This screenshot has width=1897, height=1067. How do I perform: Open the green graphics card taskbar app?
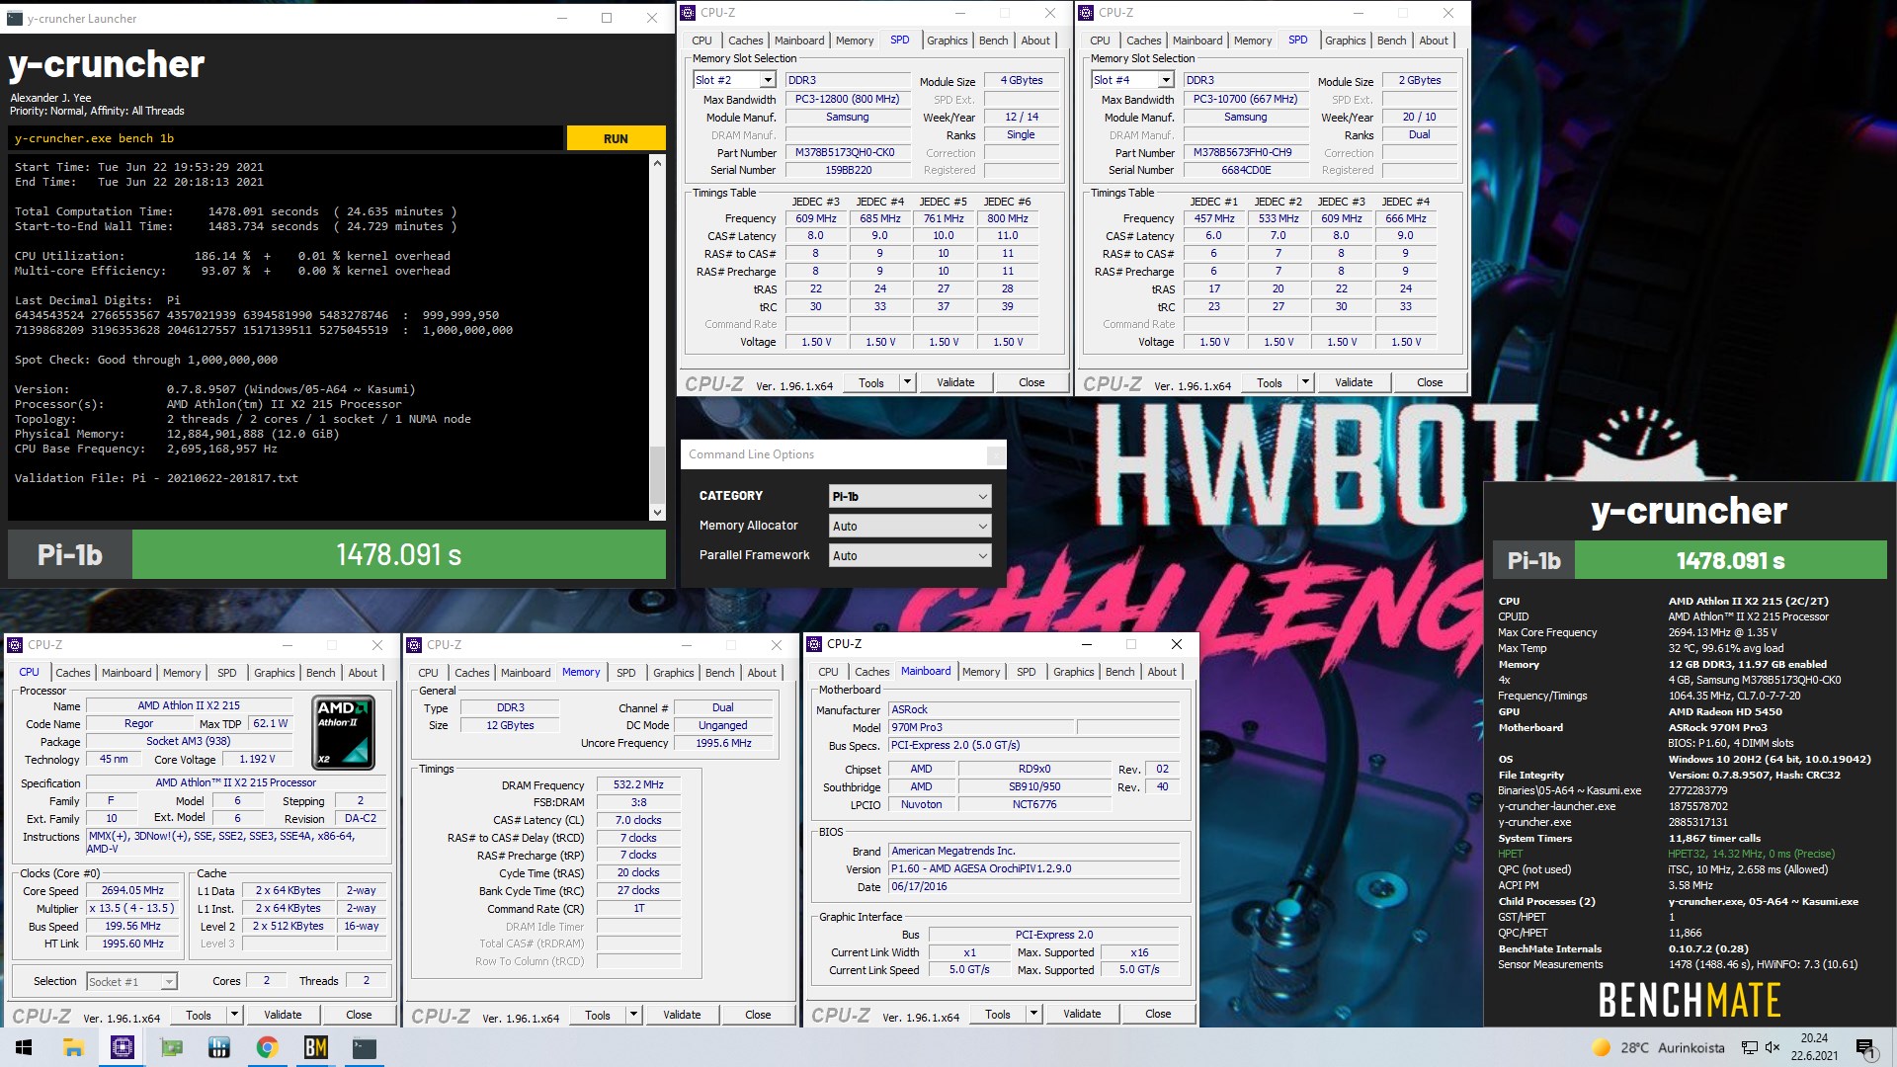point(171,1047)
